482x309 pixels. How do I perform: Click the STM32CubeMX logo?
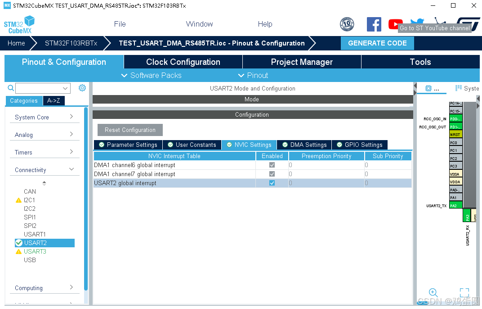[x=19, y=25]
